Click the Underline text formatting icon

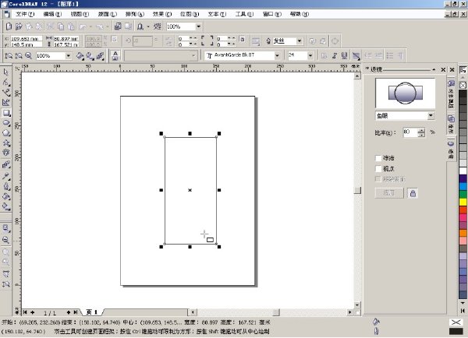coord(345,55)
